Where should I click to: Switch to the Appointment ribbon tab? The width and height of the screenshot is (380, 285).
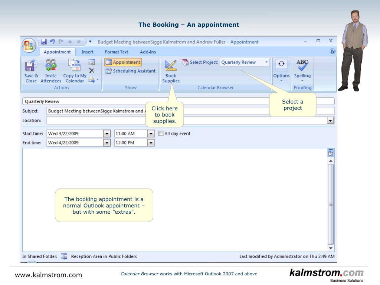[57, 52]
